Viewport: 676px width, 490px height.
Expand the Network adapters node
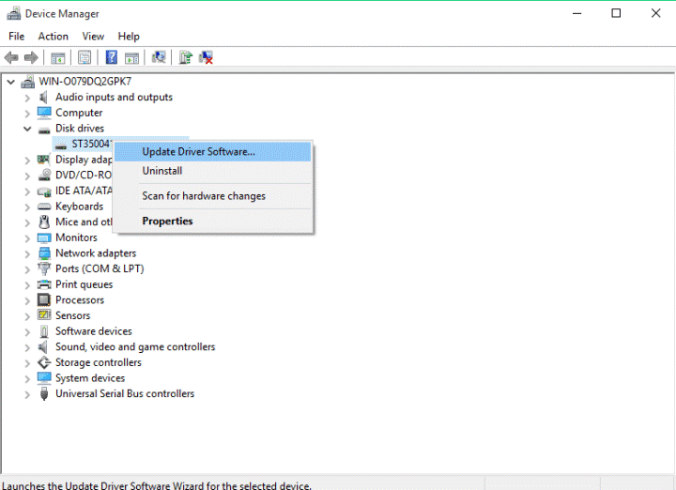(x=27, y=253)
